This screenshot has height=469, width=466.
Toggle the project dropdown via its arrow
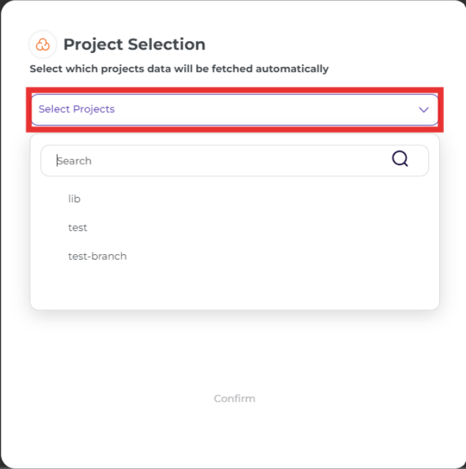tap(423, 110)
